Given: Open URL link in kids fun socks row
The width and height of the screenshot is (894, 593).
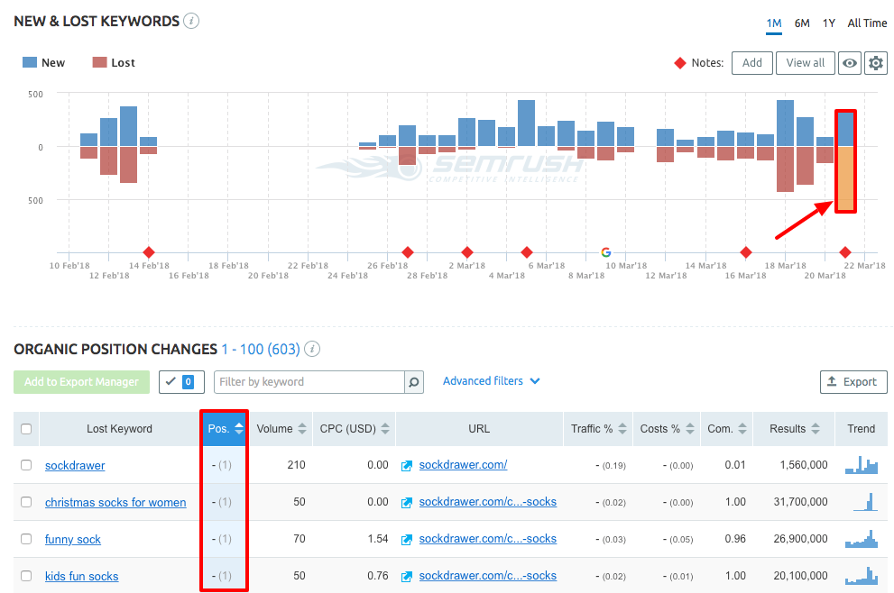Looking at the screenshot, I should coord(487,576).
